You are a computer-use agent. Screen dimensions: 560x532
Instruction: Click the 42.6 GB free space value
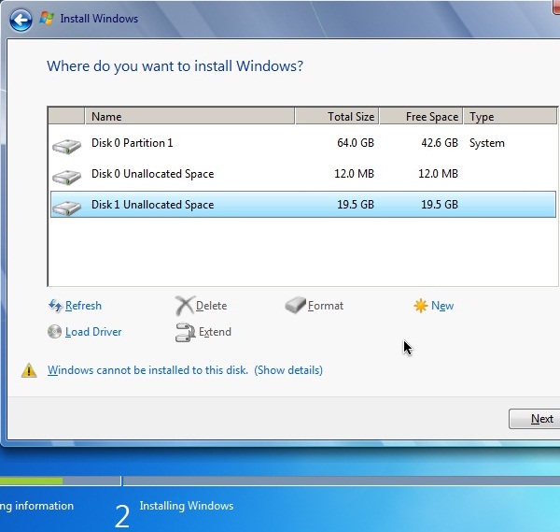click(440, 143)
